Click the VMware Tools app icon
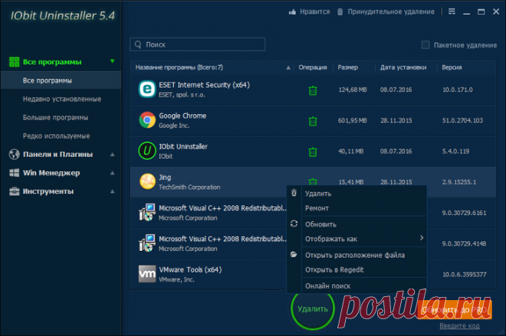The width and height of the screenshot is (506, 336). 147,274
